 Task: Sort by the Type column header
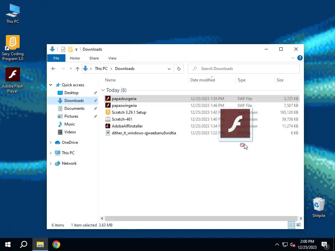pyautogui.click(x=241, y=80)
